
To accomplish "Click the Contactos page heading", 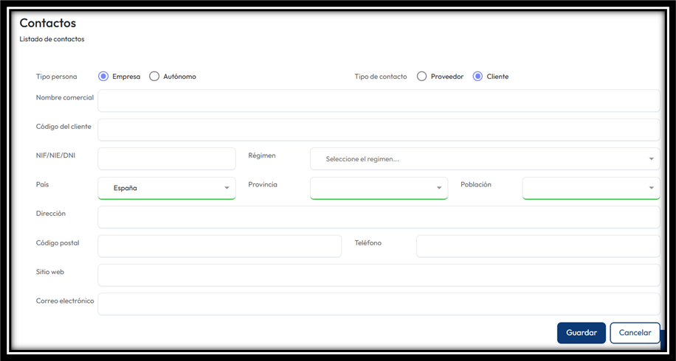I will (x=47, y=23).
